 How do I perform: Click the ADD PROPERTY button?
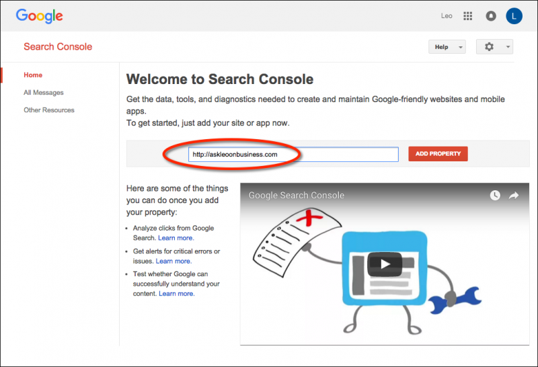click(x=438, y=154)
